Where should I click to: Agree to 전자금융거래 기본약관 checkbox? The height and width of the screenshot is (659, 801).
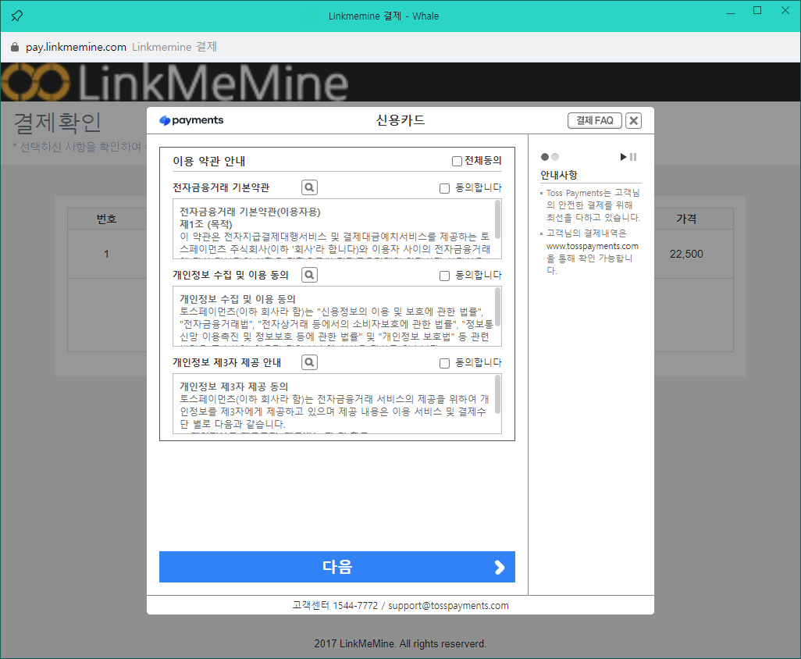click(444, 188)
